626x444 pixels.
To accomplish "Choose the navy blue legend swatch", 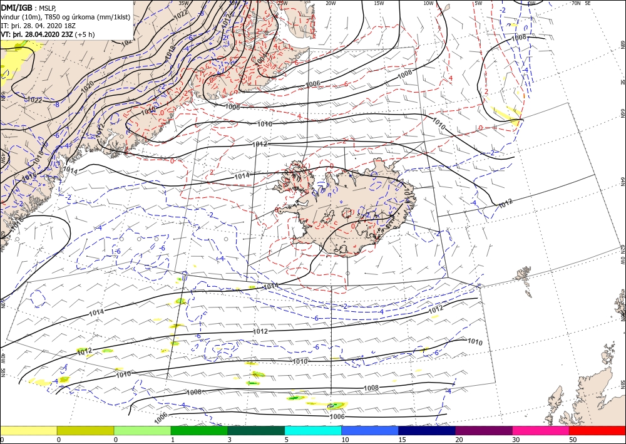I will tap(427, 430).
